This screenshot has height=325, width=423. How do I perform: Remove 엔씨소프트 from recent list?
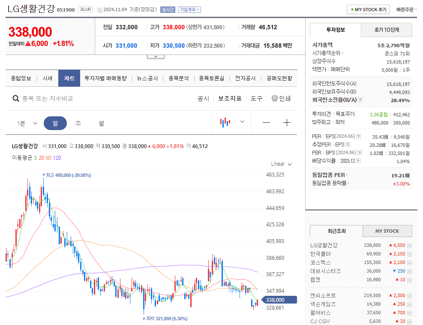point(410,296)
